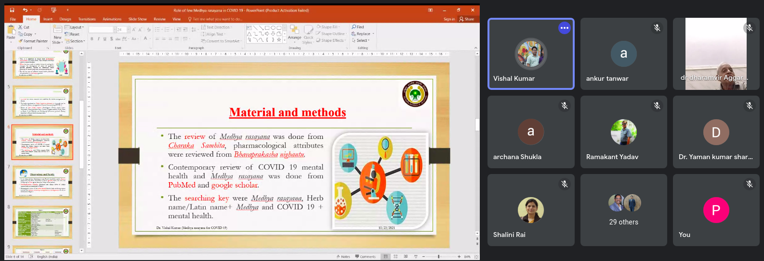Toggle Bold formatting
Image resolution: width=764 pixels, height=261 pixels.
(92, 39)
